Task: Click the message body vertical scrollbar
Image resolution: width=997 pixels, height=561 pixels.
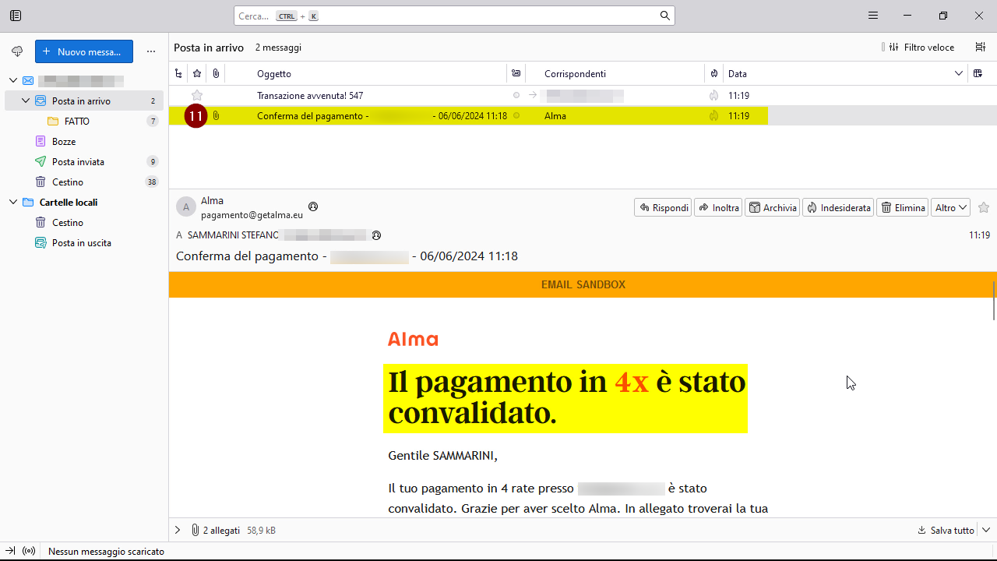Action: tap(994, 300)
